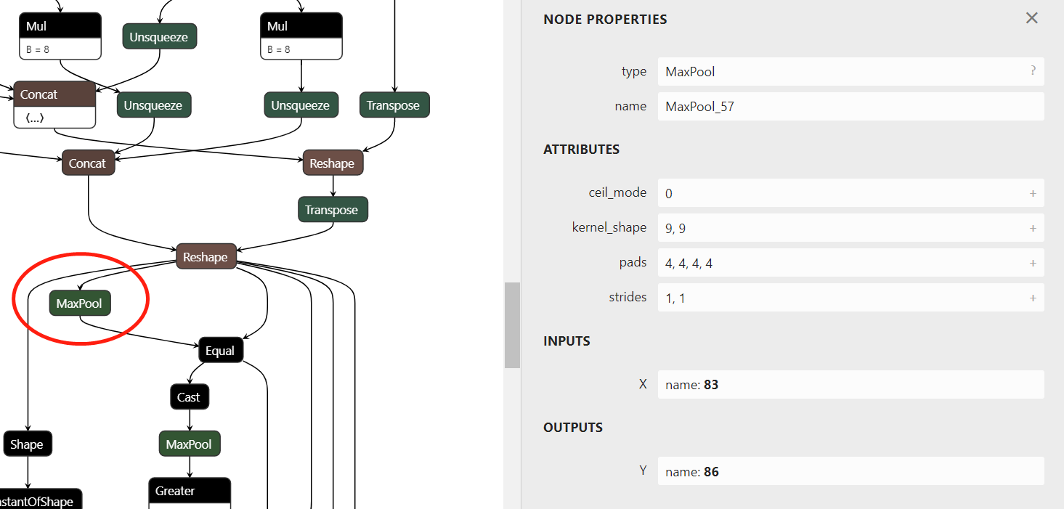Click the type property label
1064x509 pixels.
[x=634, y=71]
